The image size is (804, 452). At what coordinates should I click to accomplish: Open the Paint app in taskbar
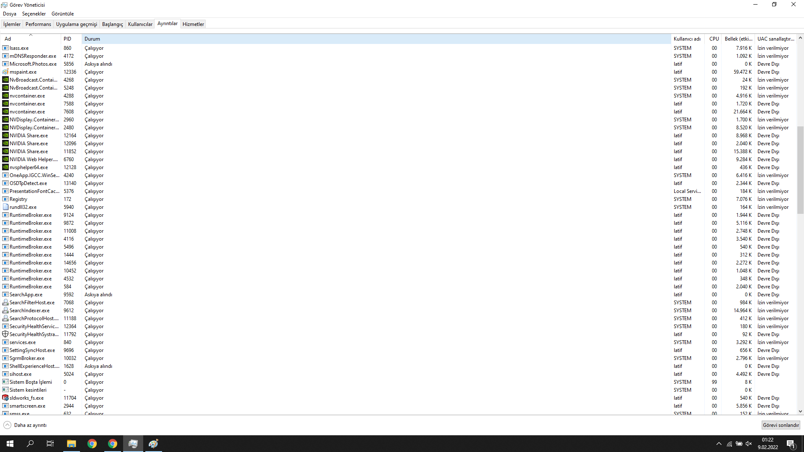[153, 444]
